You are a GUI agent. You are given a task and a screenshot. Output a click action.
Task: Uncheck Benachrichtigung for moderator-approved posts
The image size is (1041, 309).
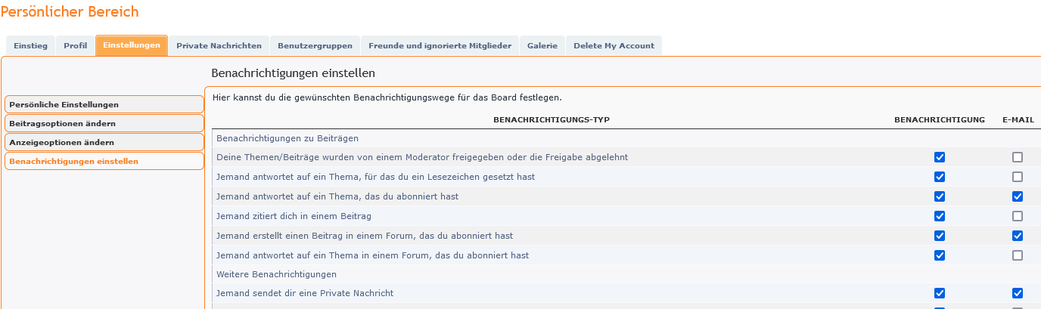940,157
